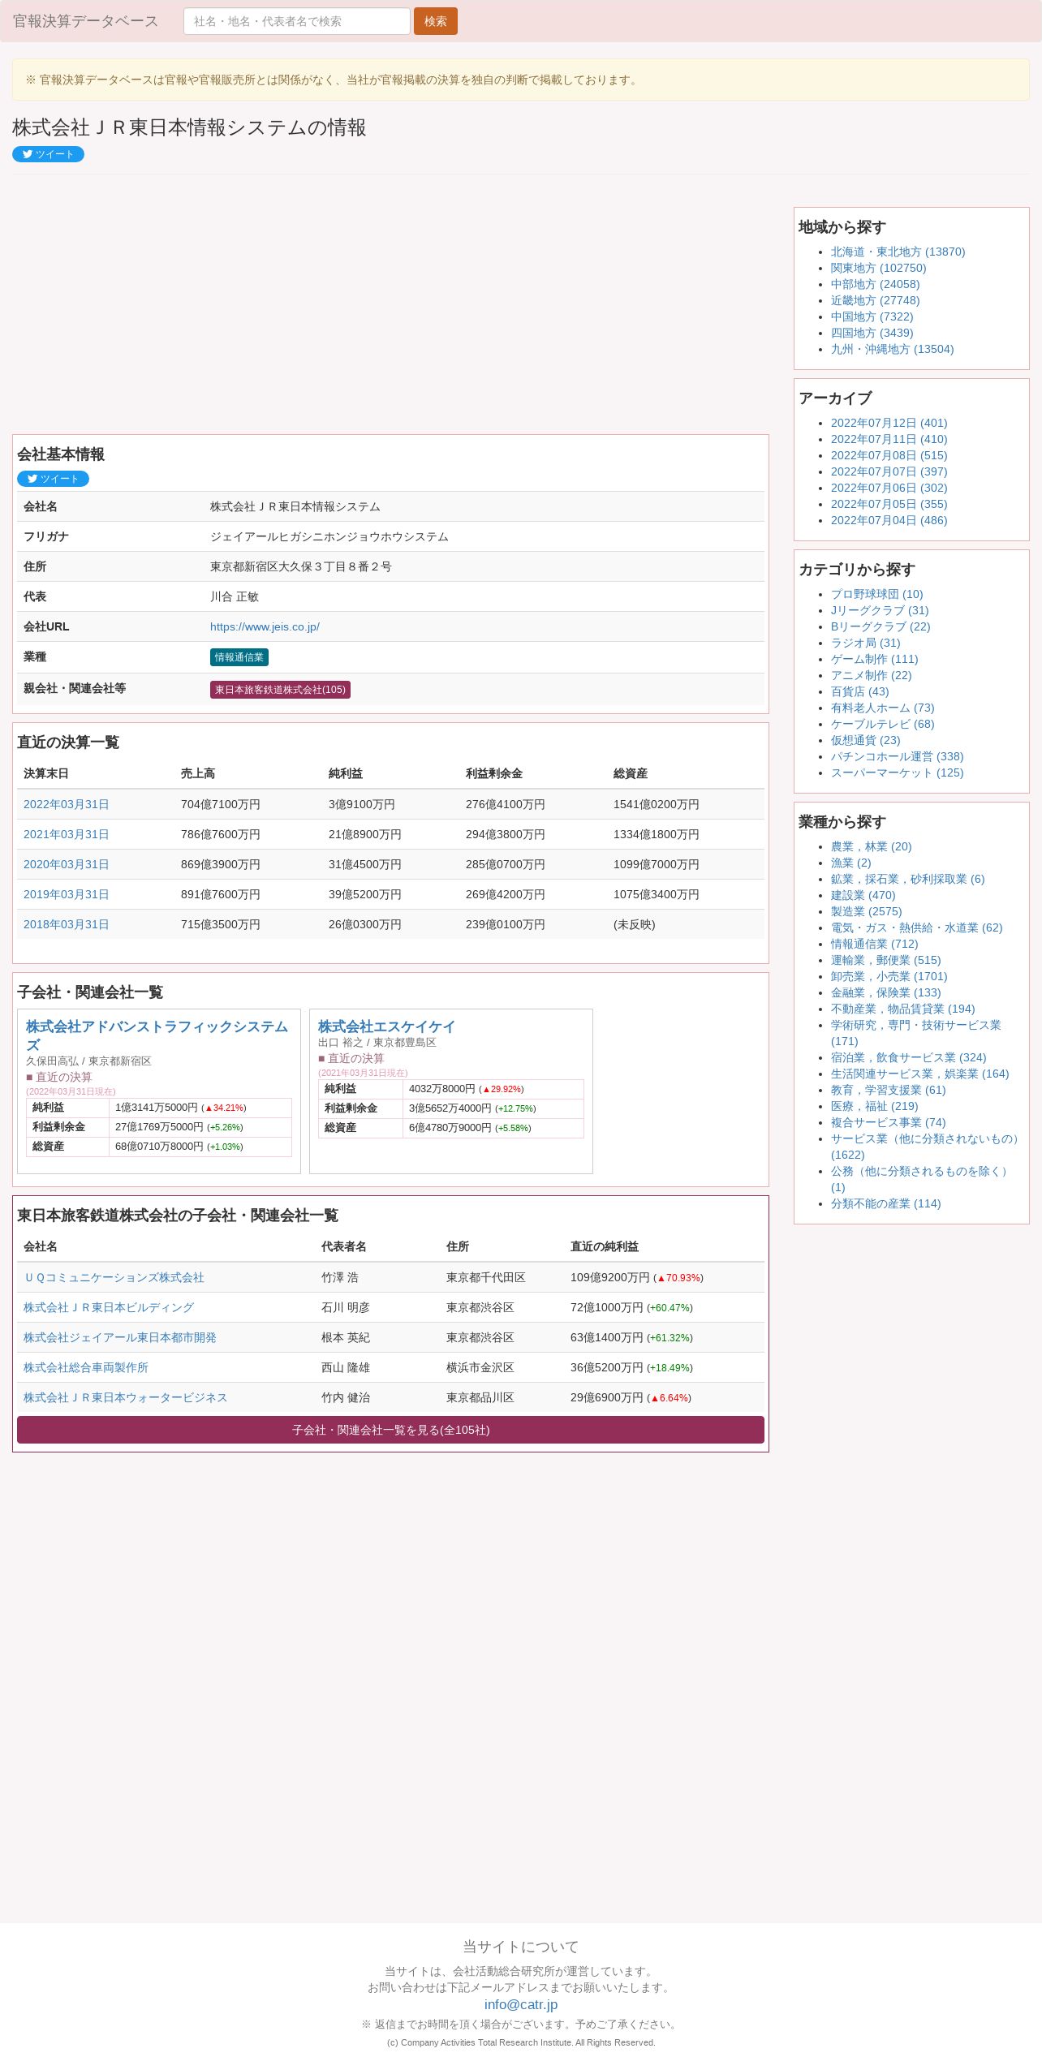
Task: Open 株式会社ＪＲ東日本ビルディング company page
Action: click(109, 1307)
